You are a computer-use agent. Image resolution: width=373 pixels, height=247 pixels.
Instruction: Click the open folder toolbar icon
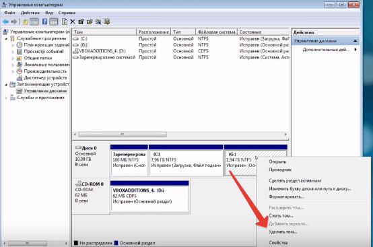(90, 22)
